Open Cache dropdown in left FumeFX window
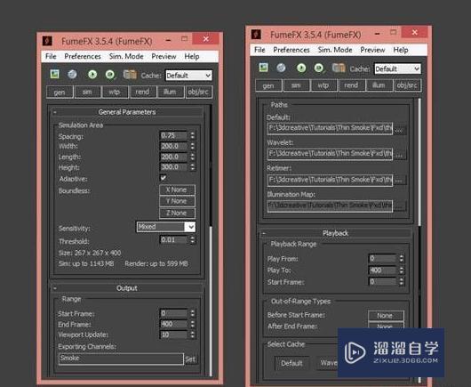 [x=188, y=75]
